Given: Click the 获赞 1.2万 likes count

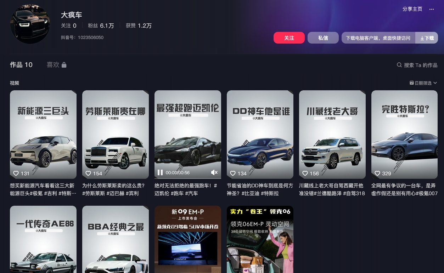Looking at the screenshot, I should (x=139, y=26).
